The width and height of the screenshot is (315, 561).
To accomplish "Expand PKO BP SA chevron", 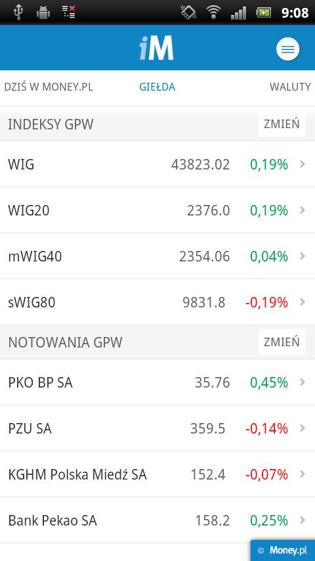I will [x=303, y=382].
